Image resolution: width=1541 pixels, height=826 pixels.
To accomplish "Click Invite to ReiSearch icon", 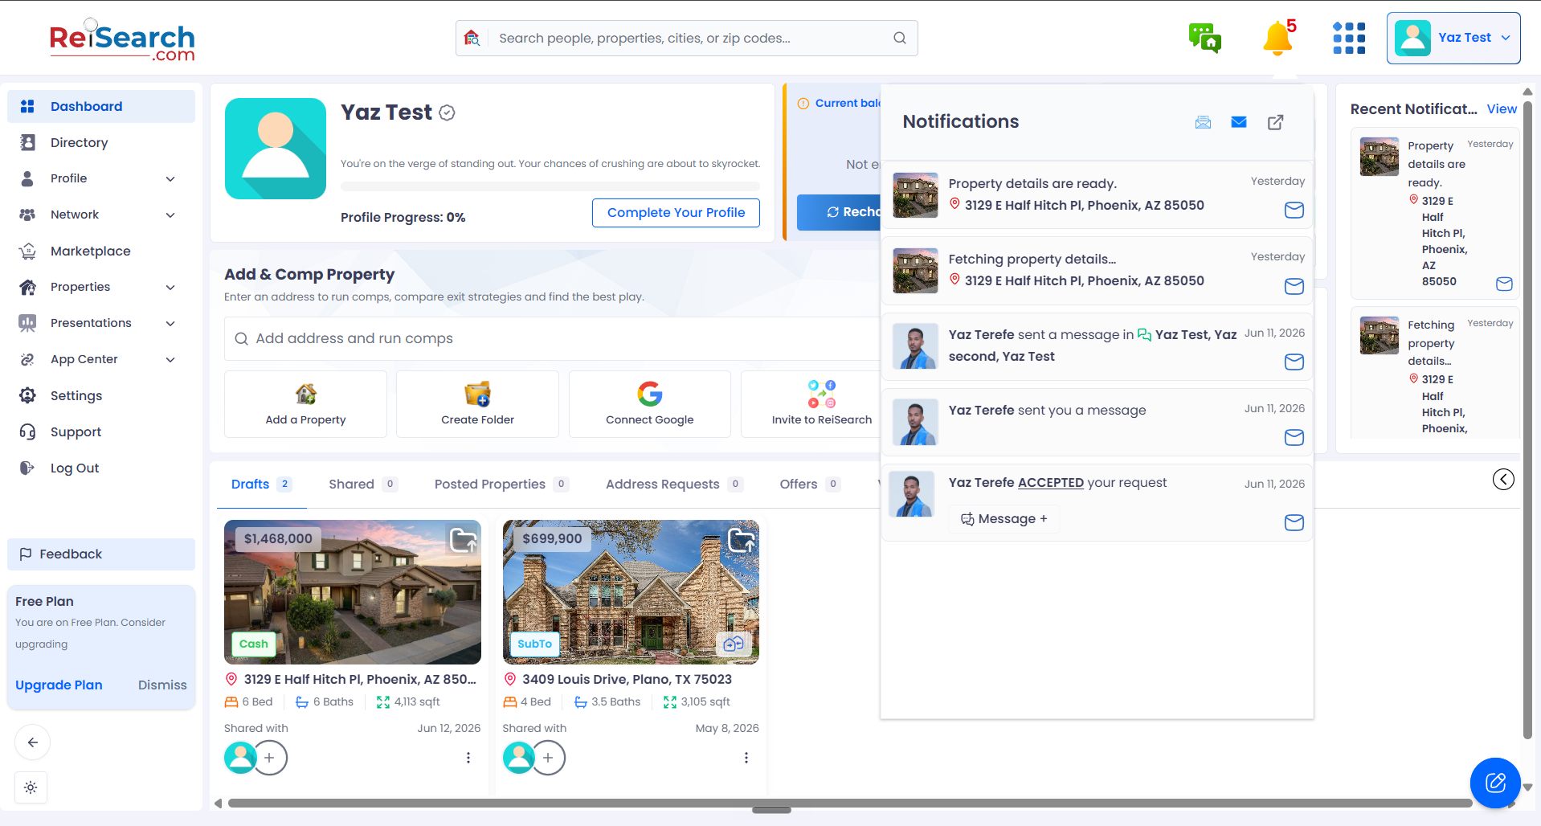I will click(821, 394).
